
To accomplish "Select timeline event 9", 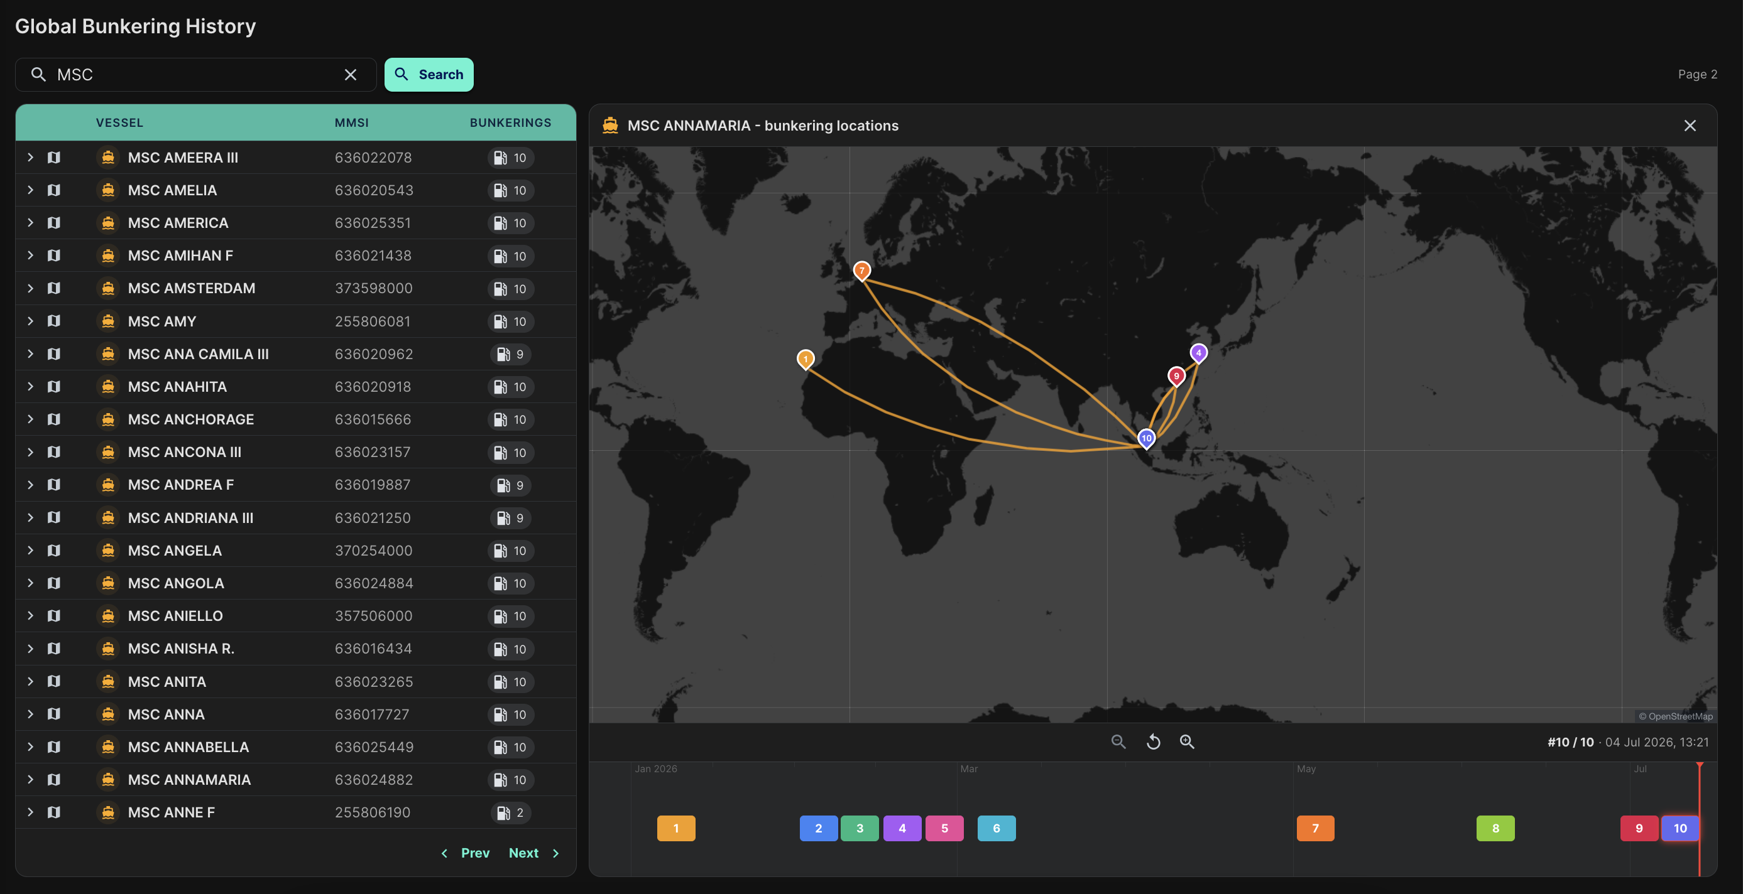I will (1639, 829).
